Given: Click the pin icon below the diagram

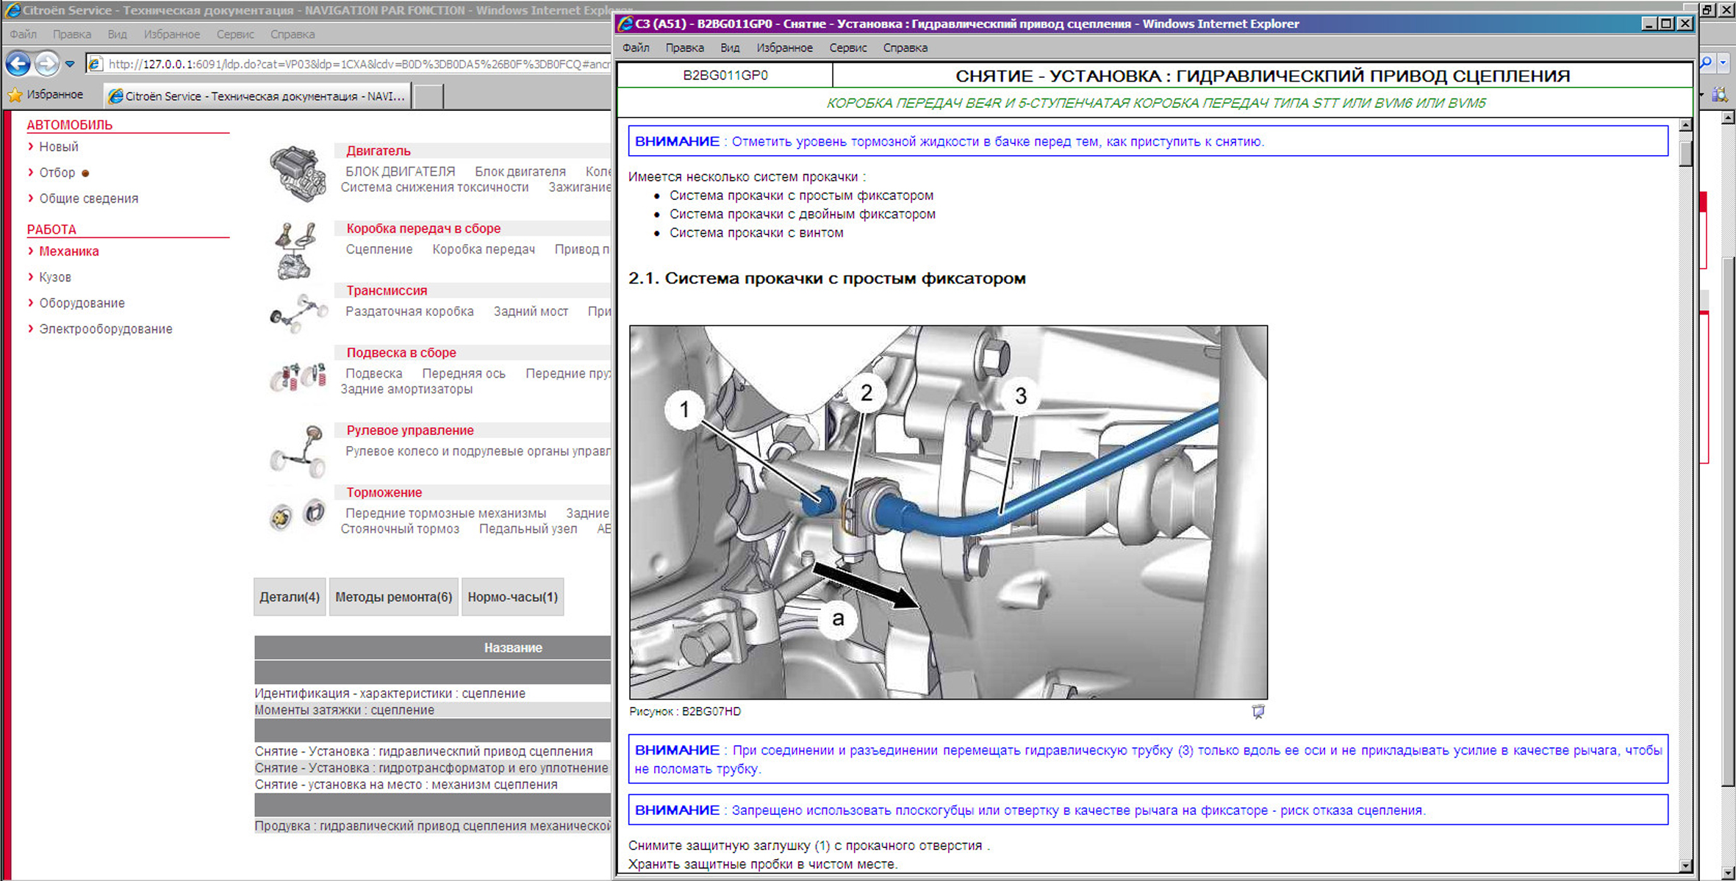Looking at the screenshot, I should click(x=1258, y=711).
